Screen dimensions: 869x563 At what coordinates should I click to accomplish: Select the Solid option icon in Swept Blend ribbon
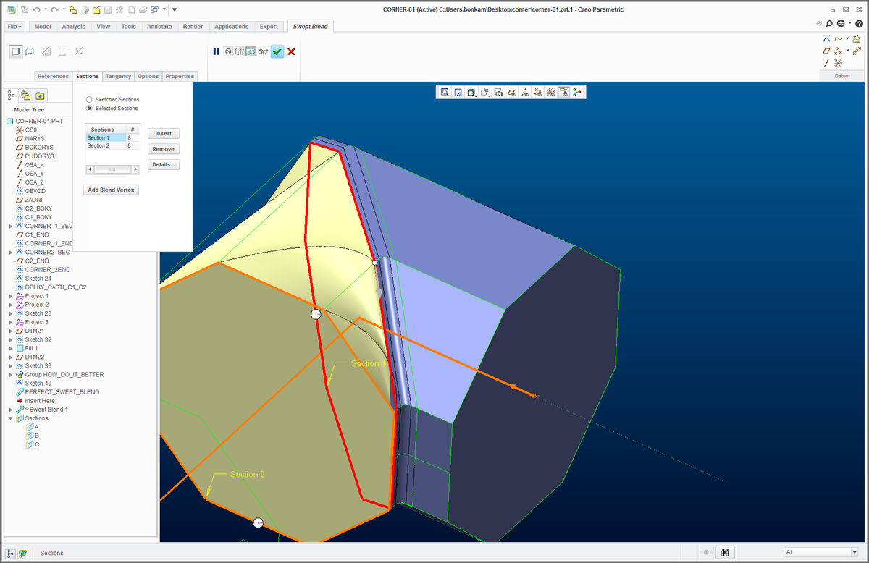click(x=15, y=51)
